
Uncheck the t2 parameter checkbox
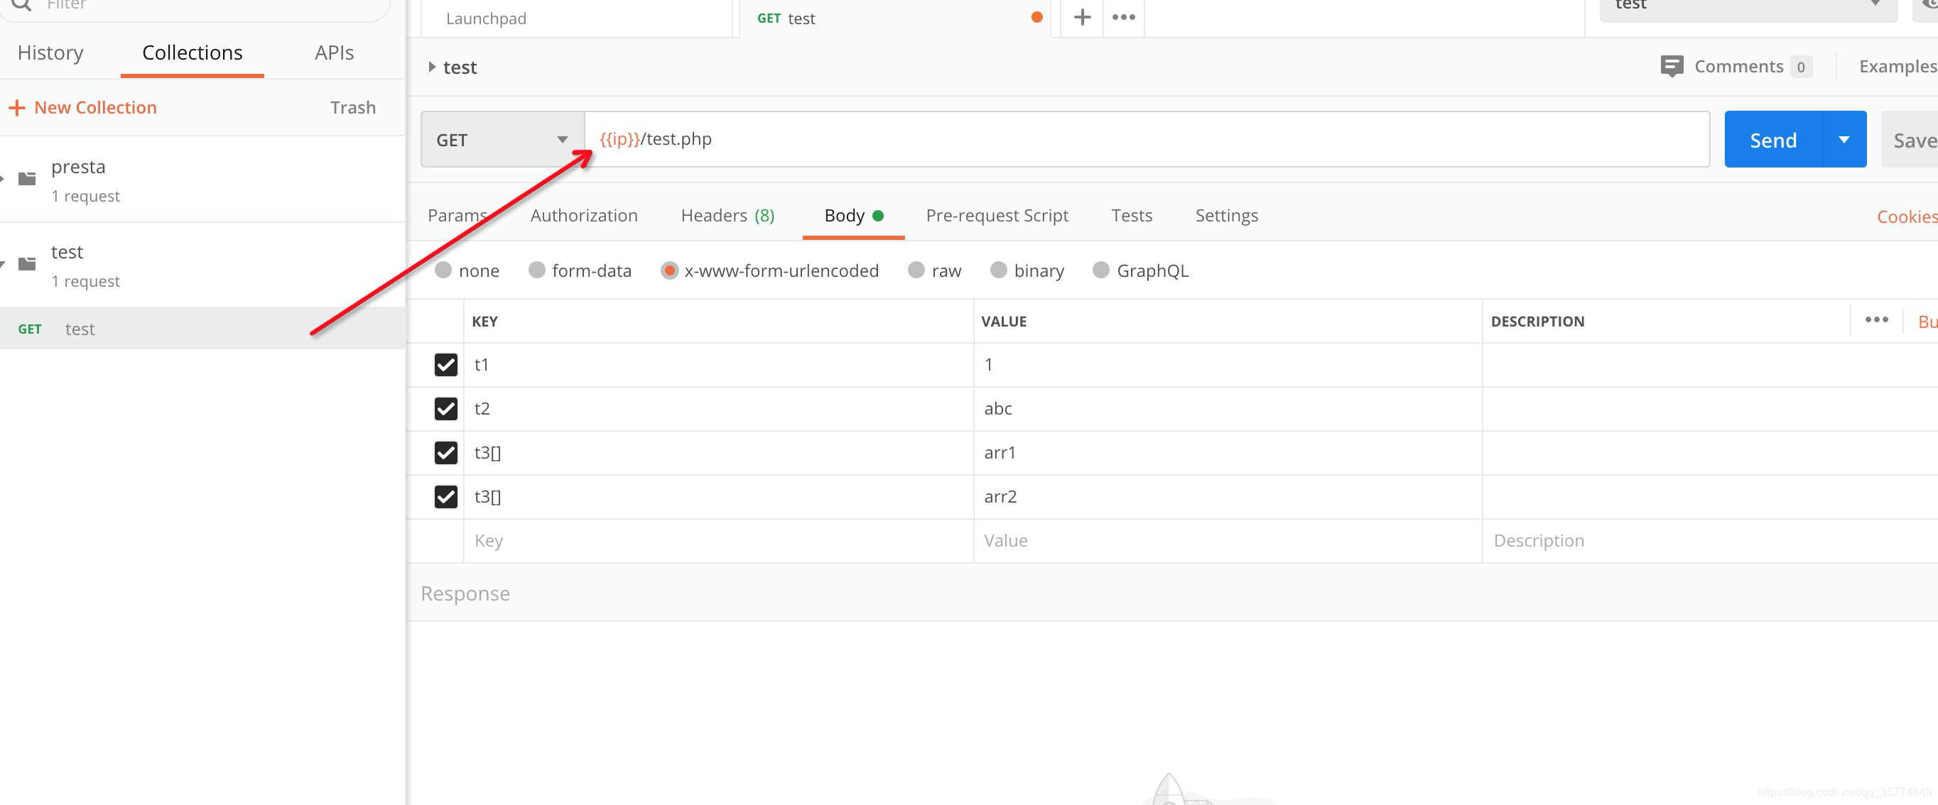pos(445,408)
